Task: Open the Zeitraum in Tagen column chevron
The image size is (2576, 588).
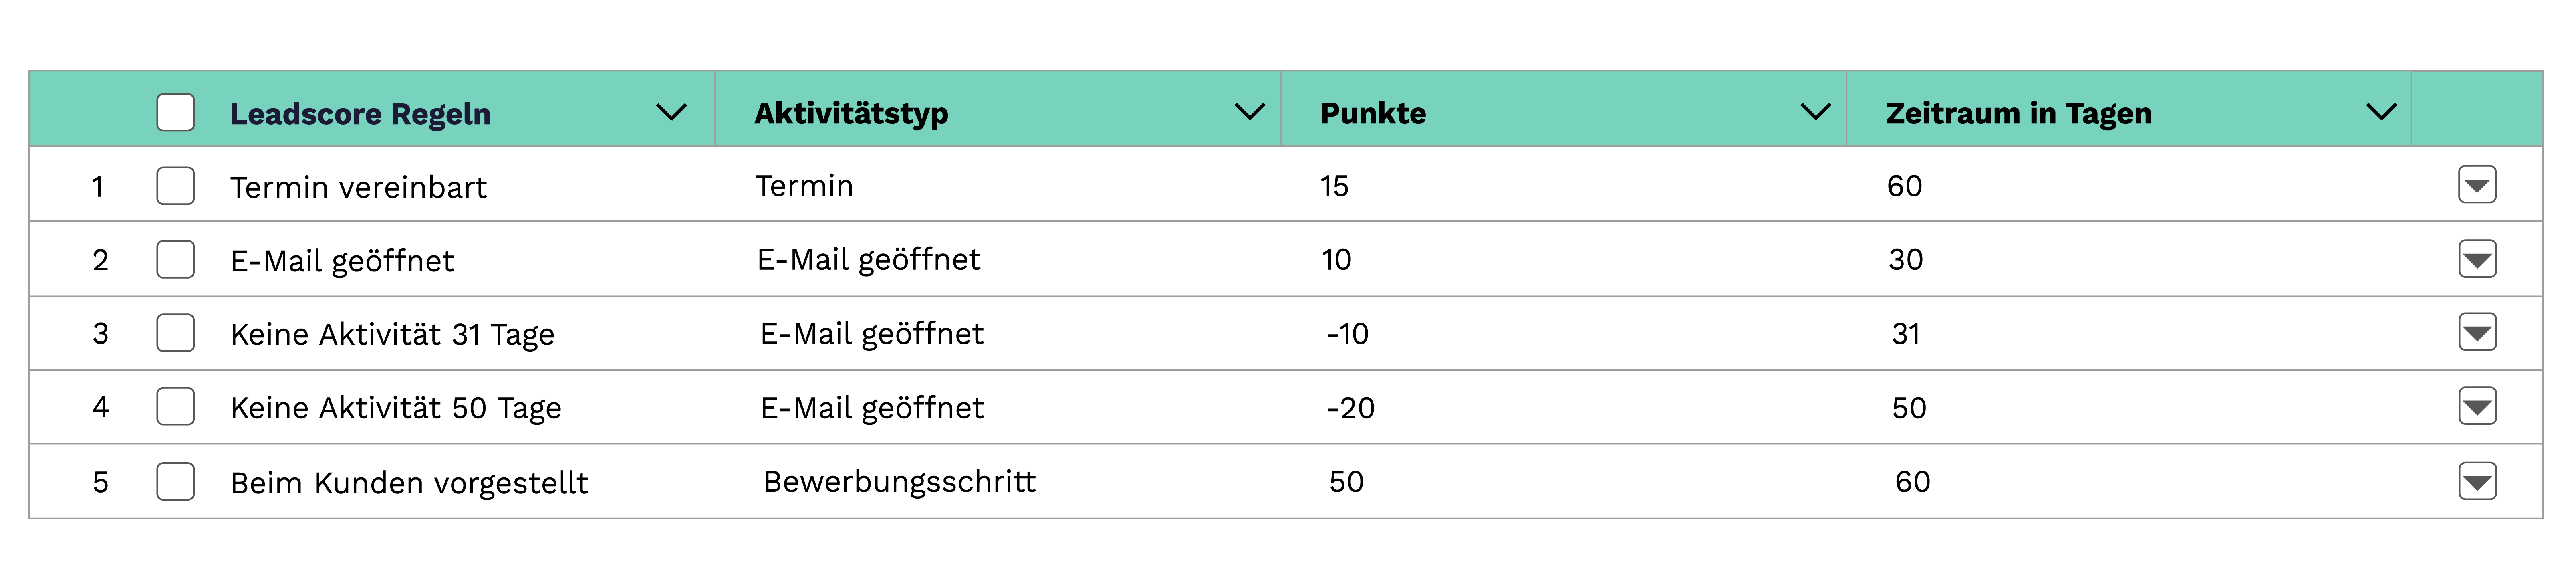Action: (2381, 112)
